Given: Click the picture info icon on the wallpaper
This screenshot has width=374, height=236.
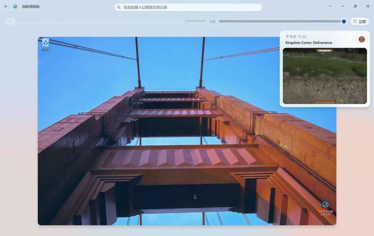Looking at the screenshot, I should click(325, 204).
